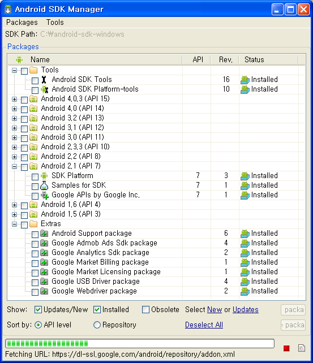Click the SDK Path field C:\android-sdk-windows
The width and height of the screenshot is (313, 363).
coord(82,34)
